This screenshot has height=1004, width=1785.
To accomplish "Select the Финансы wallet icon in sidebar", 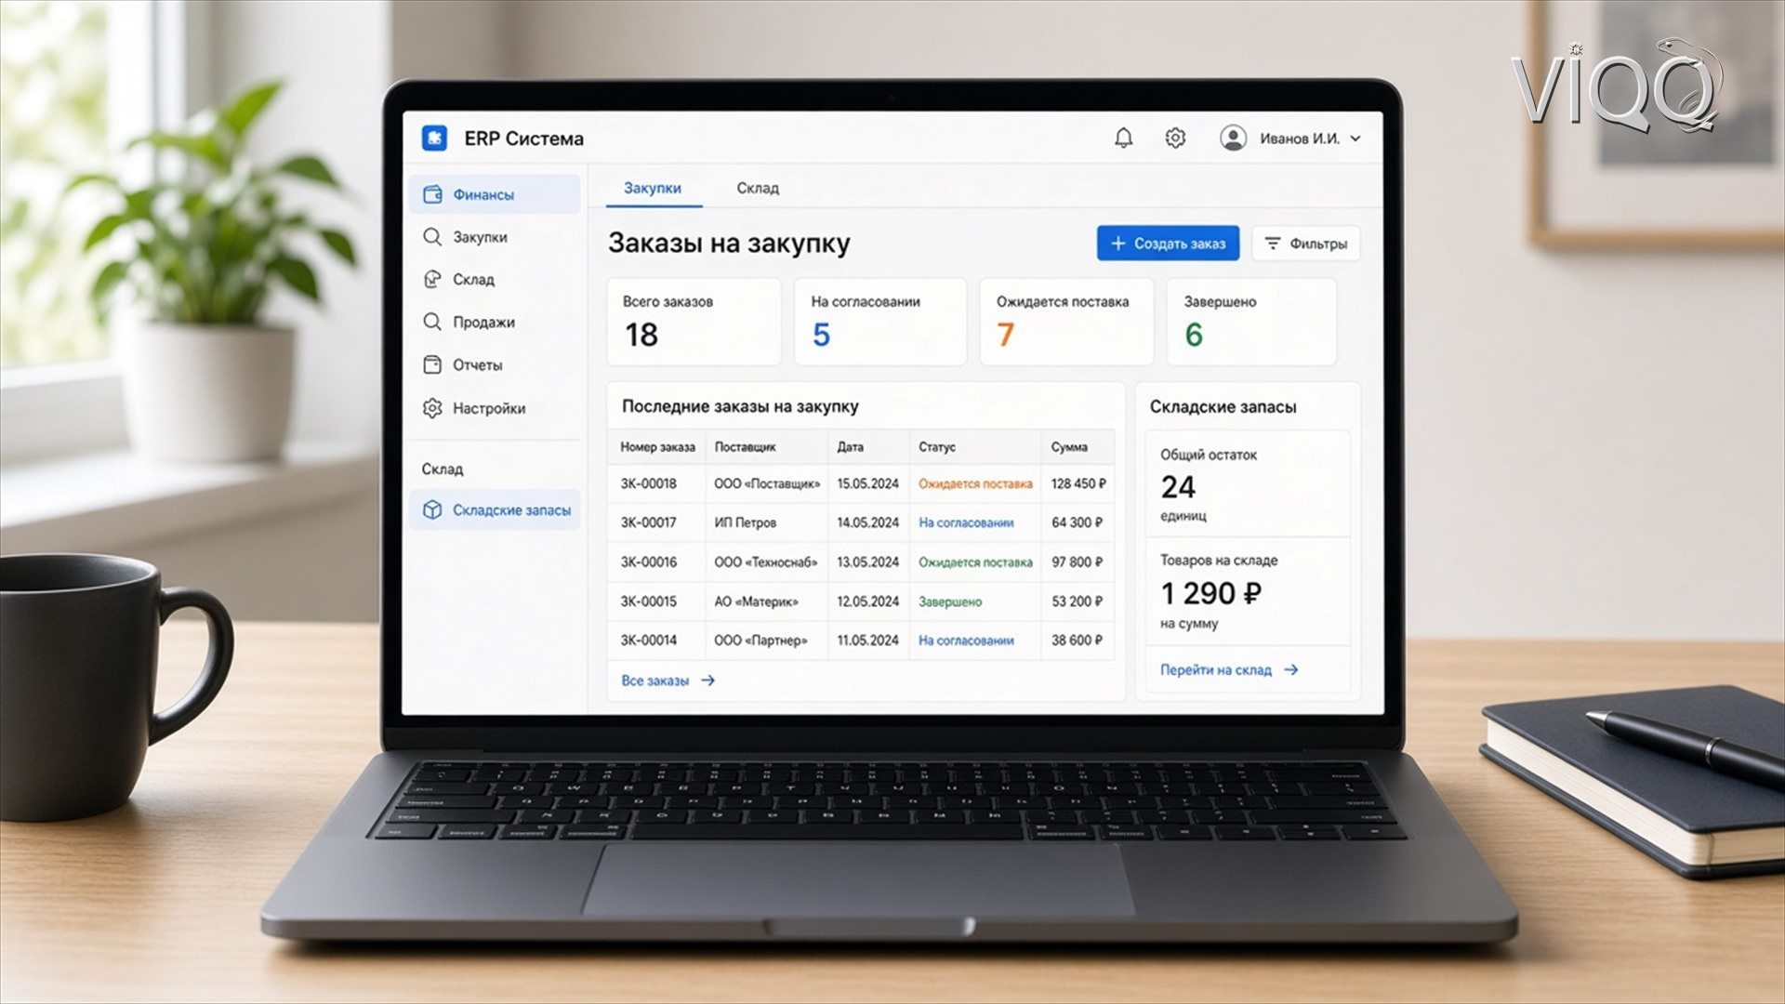I will point(432,194).
